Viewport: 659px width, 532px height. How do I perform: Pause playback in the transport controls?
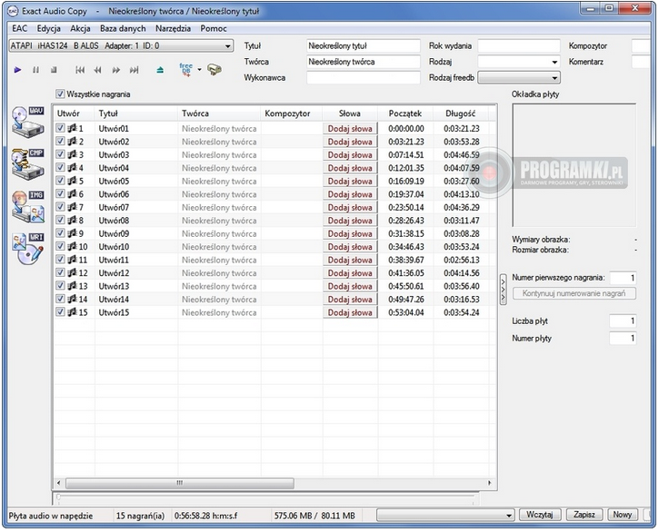tap(35, 70)
